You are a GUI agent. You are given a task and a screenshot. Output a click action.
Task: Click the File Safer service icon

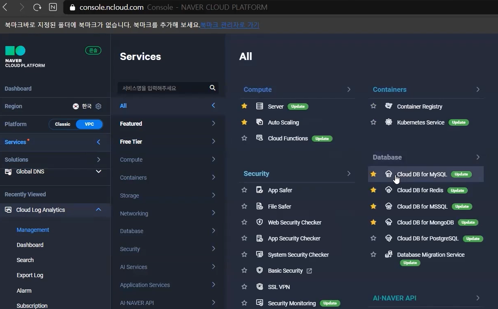[259, 206]
